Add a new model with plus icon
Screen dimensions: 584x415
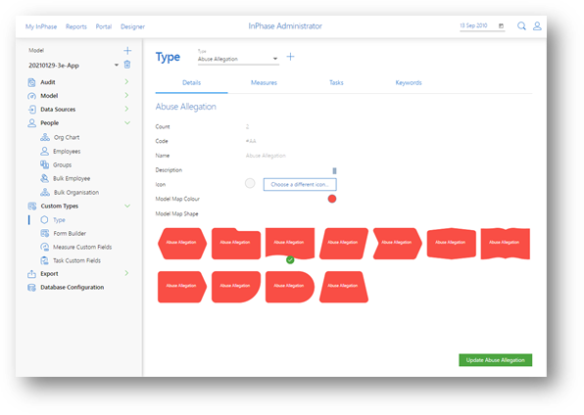coord(127,51)
